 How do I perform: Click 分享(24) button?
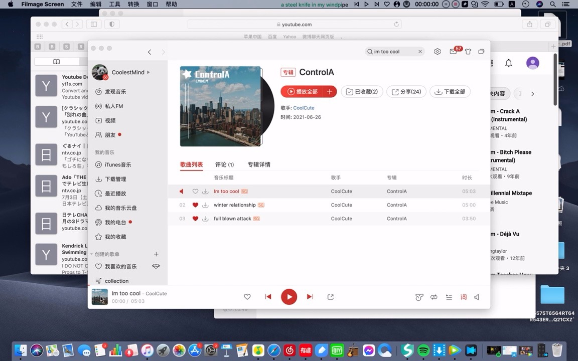406,91
